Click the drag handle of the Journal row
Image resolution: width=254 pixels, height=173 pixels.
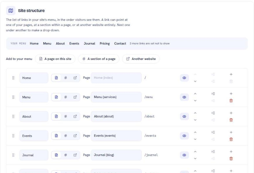point(13,155)
